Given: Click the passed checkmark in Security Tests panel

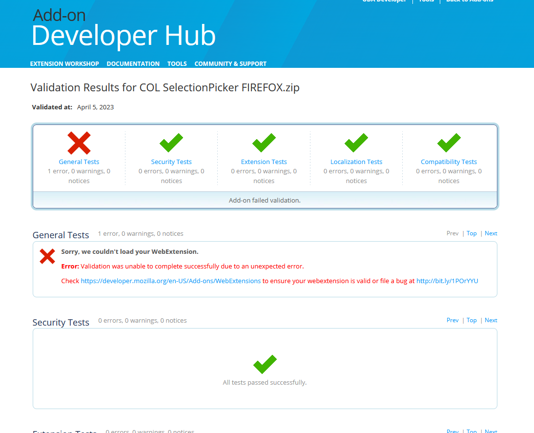Looking at the screenshot, I should click(264, 365).
